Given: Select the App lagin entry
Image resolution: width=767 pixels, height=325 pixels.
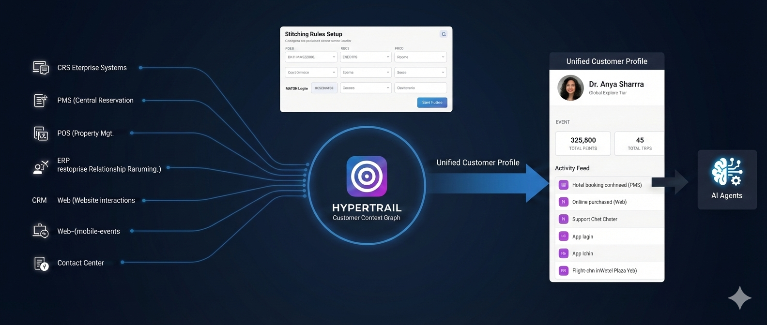Looking at the screenshot, I should coord(609,236).
